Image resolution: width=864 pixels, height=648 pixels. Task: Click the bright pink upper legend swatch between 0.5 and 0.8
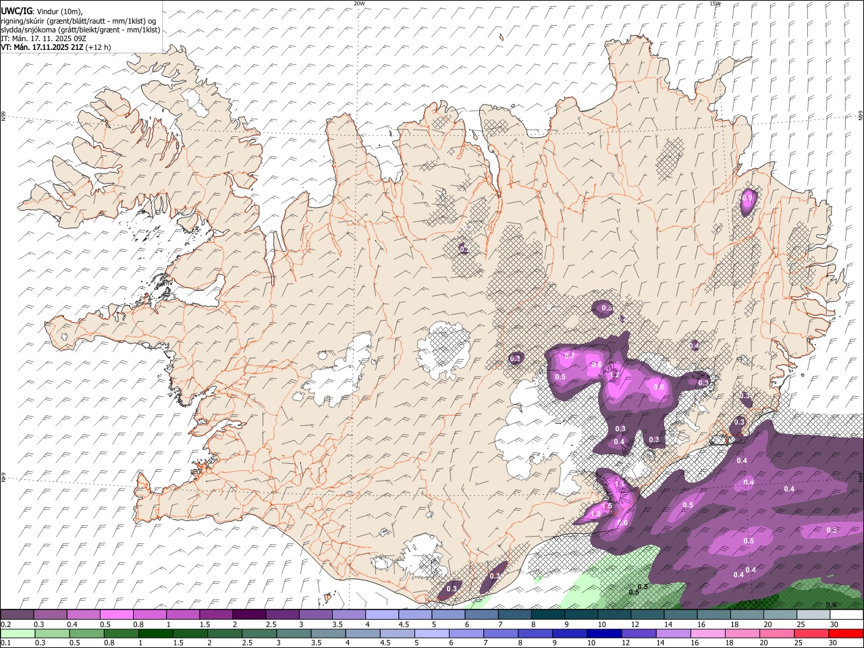[x=116, y=614]
